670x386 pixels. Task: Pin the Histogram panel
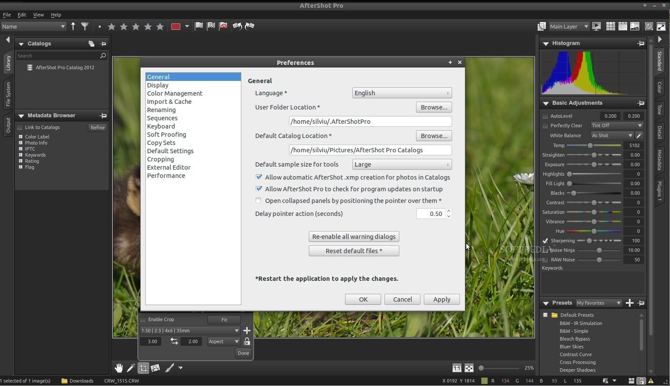click(641, 43)
